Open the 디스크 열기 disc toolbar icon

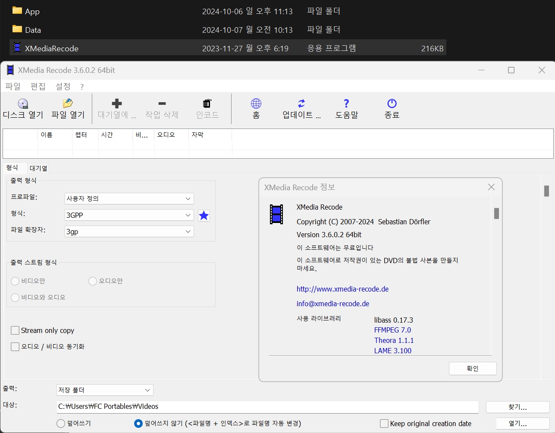23,104
